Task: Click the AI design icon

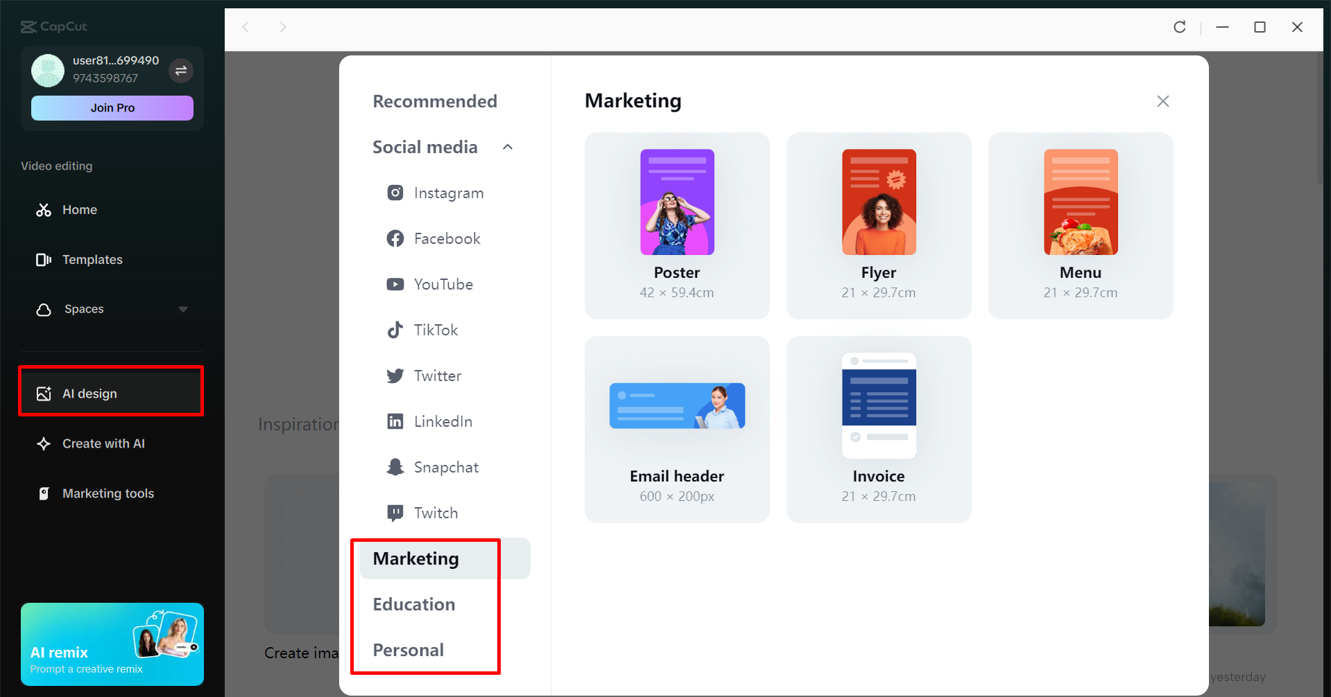Action: [x=44, y=394]
